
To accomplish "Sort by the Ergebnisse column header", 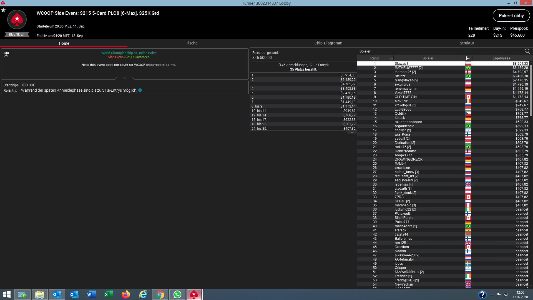I will (x=501, y=58).
